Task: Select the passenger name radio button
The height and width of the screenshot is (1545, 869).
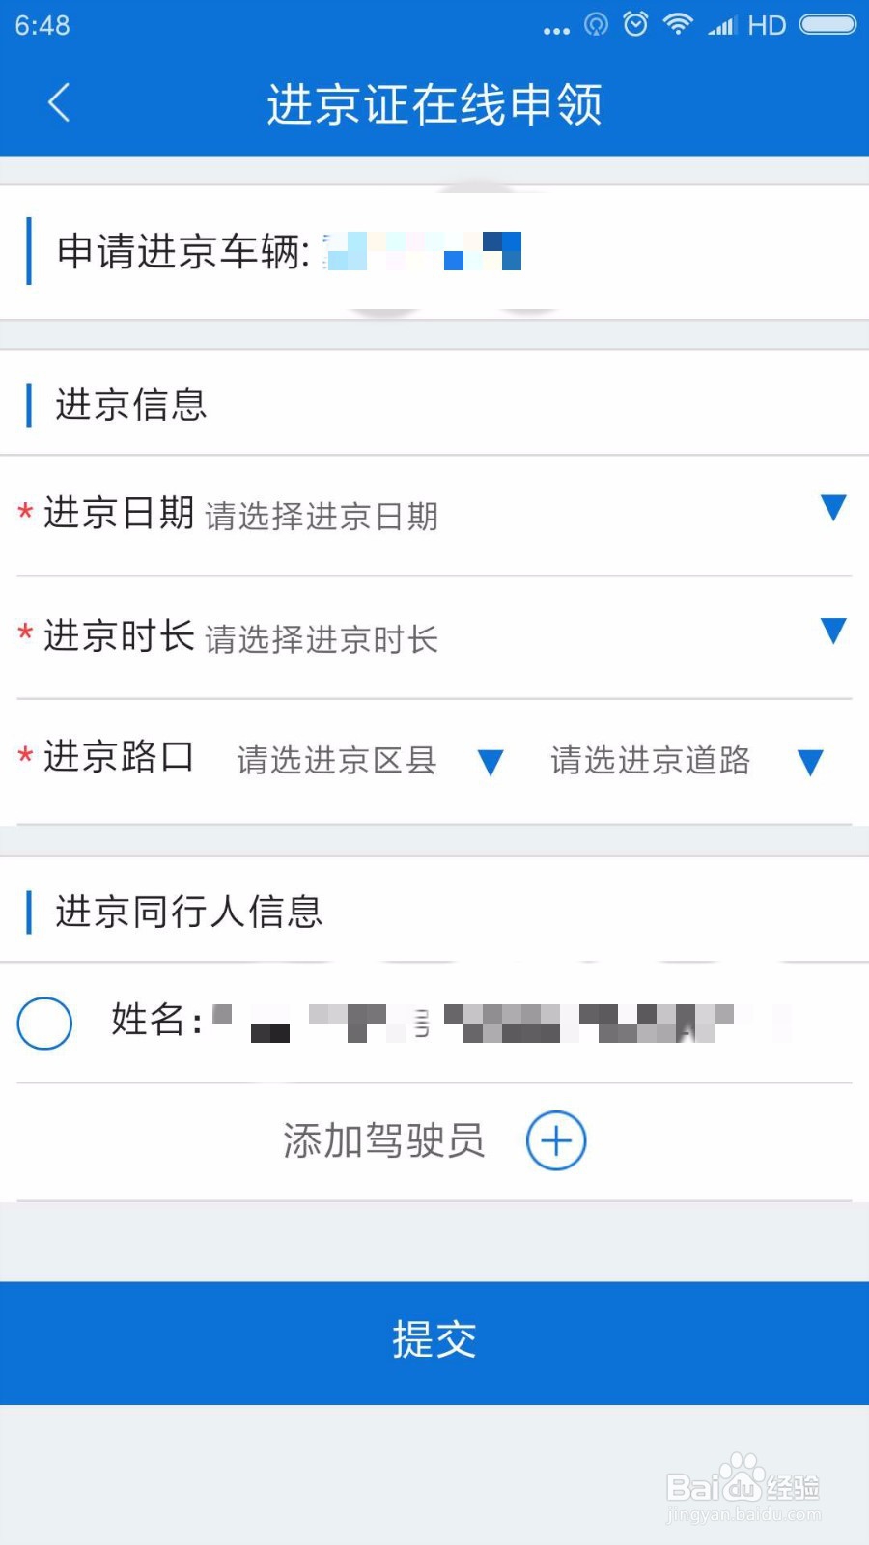Action: point(44,1023)
